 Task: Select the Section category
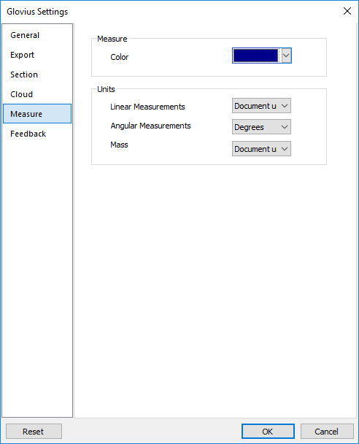click(37, 74)
